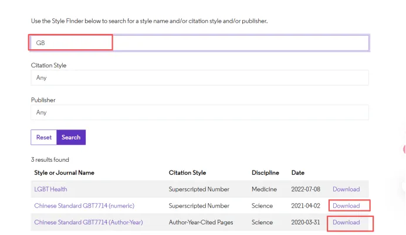This screenshot has width=406, height=235.
Task: Open Chinese Standard GBT7714 (Author-Year) link
Action: pyautogui.click(x=89, y=222)
